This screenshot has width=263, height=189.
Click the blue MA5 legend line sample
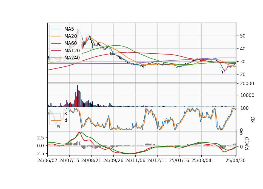(56, 29)
